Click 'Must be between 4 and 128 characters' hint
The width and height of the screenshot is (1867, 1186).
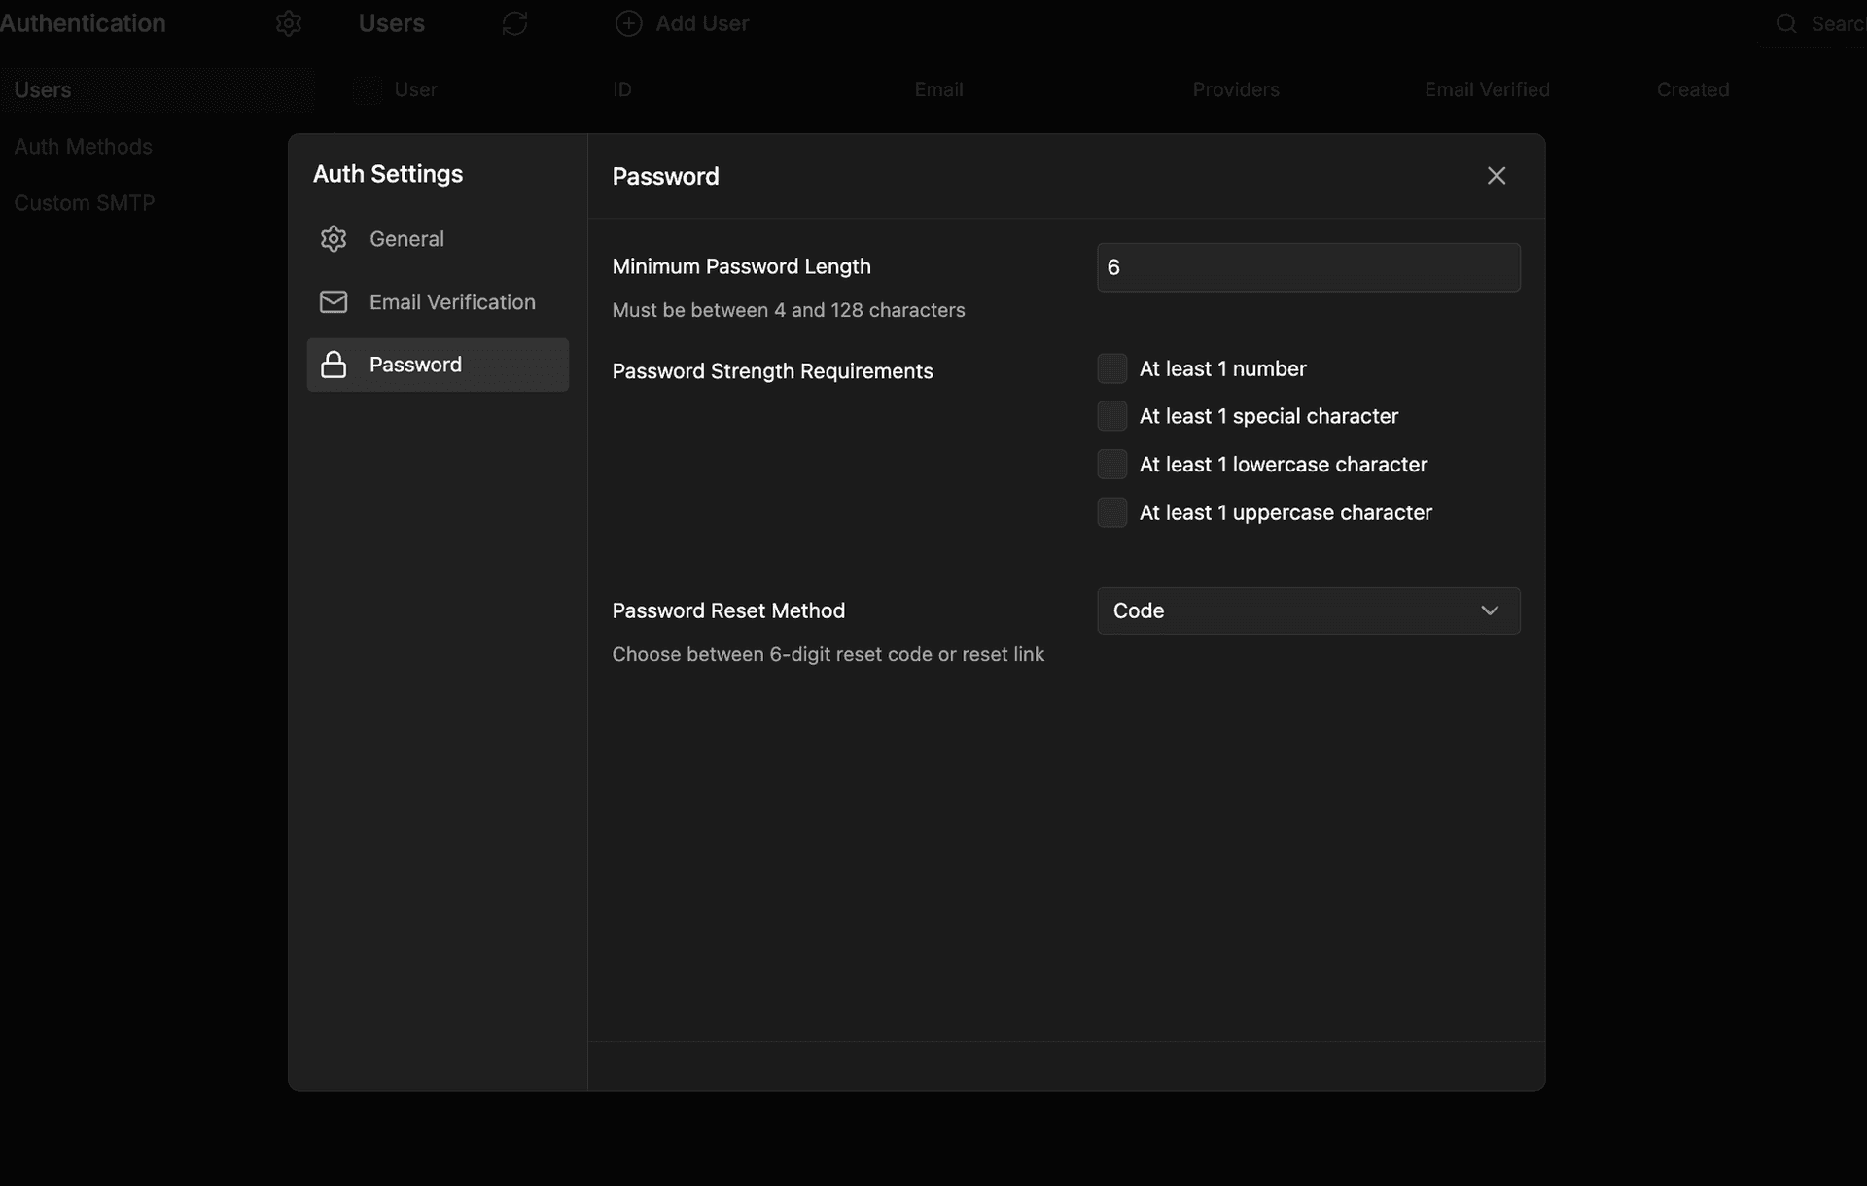[789, 310]
